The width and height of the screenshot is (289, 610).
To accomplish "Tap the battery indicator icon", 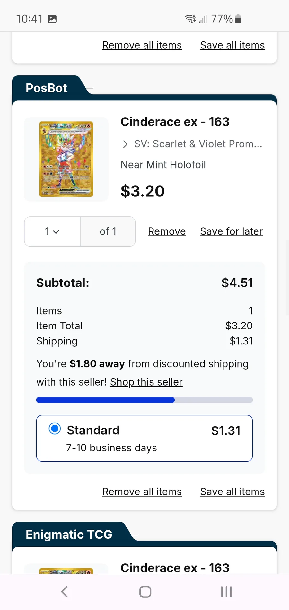I will (238, 19).
